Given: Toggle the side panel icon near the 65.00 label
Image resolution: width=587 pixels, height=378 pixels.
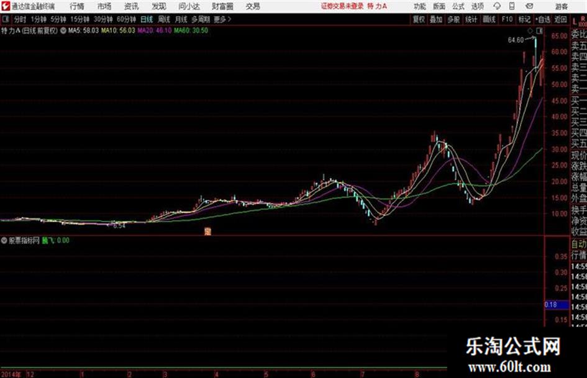Looking at the screenshot, I should coord(539,30).
